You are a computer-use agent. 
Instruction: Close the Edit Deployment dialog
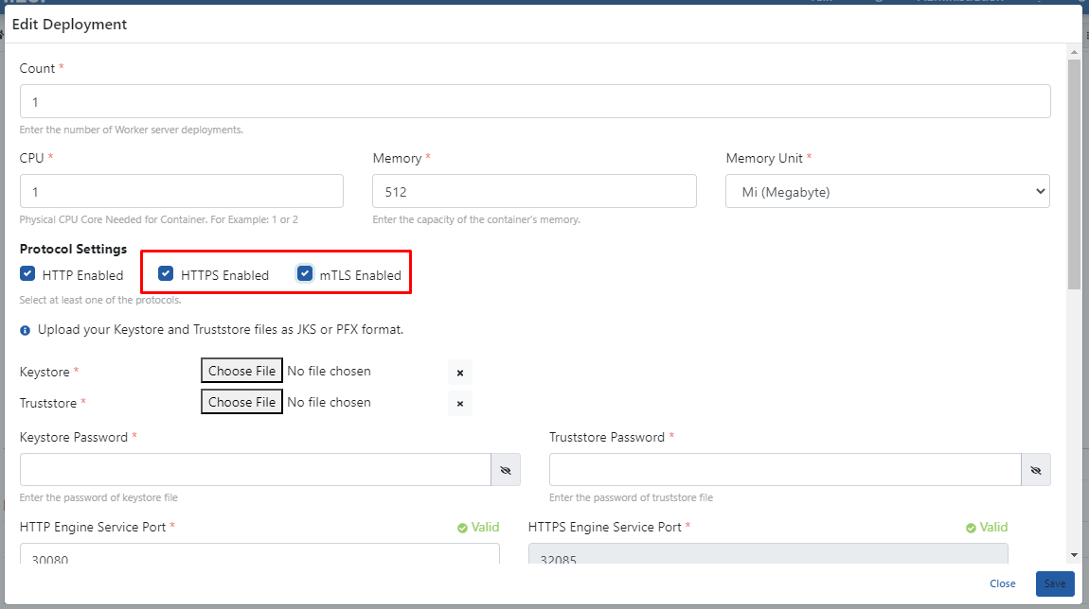pos(1002,583)
